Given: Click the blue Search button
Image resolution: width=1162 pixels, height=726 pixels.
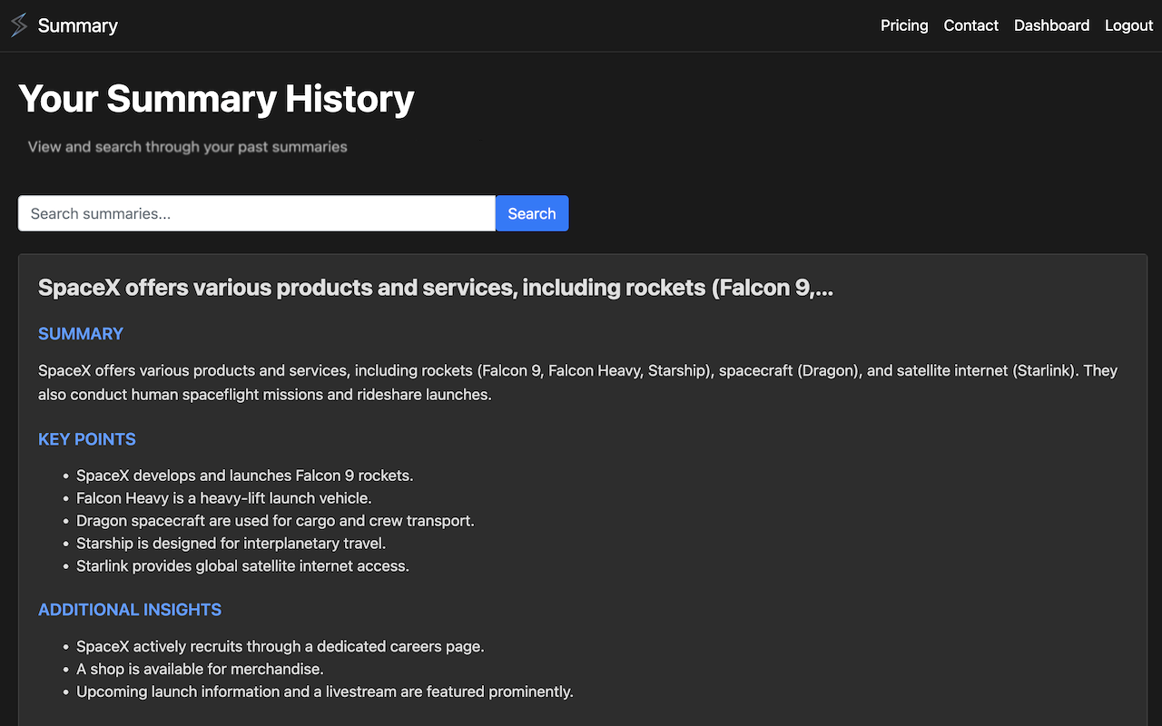Looking at the screenshot, I should (532, 213).
